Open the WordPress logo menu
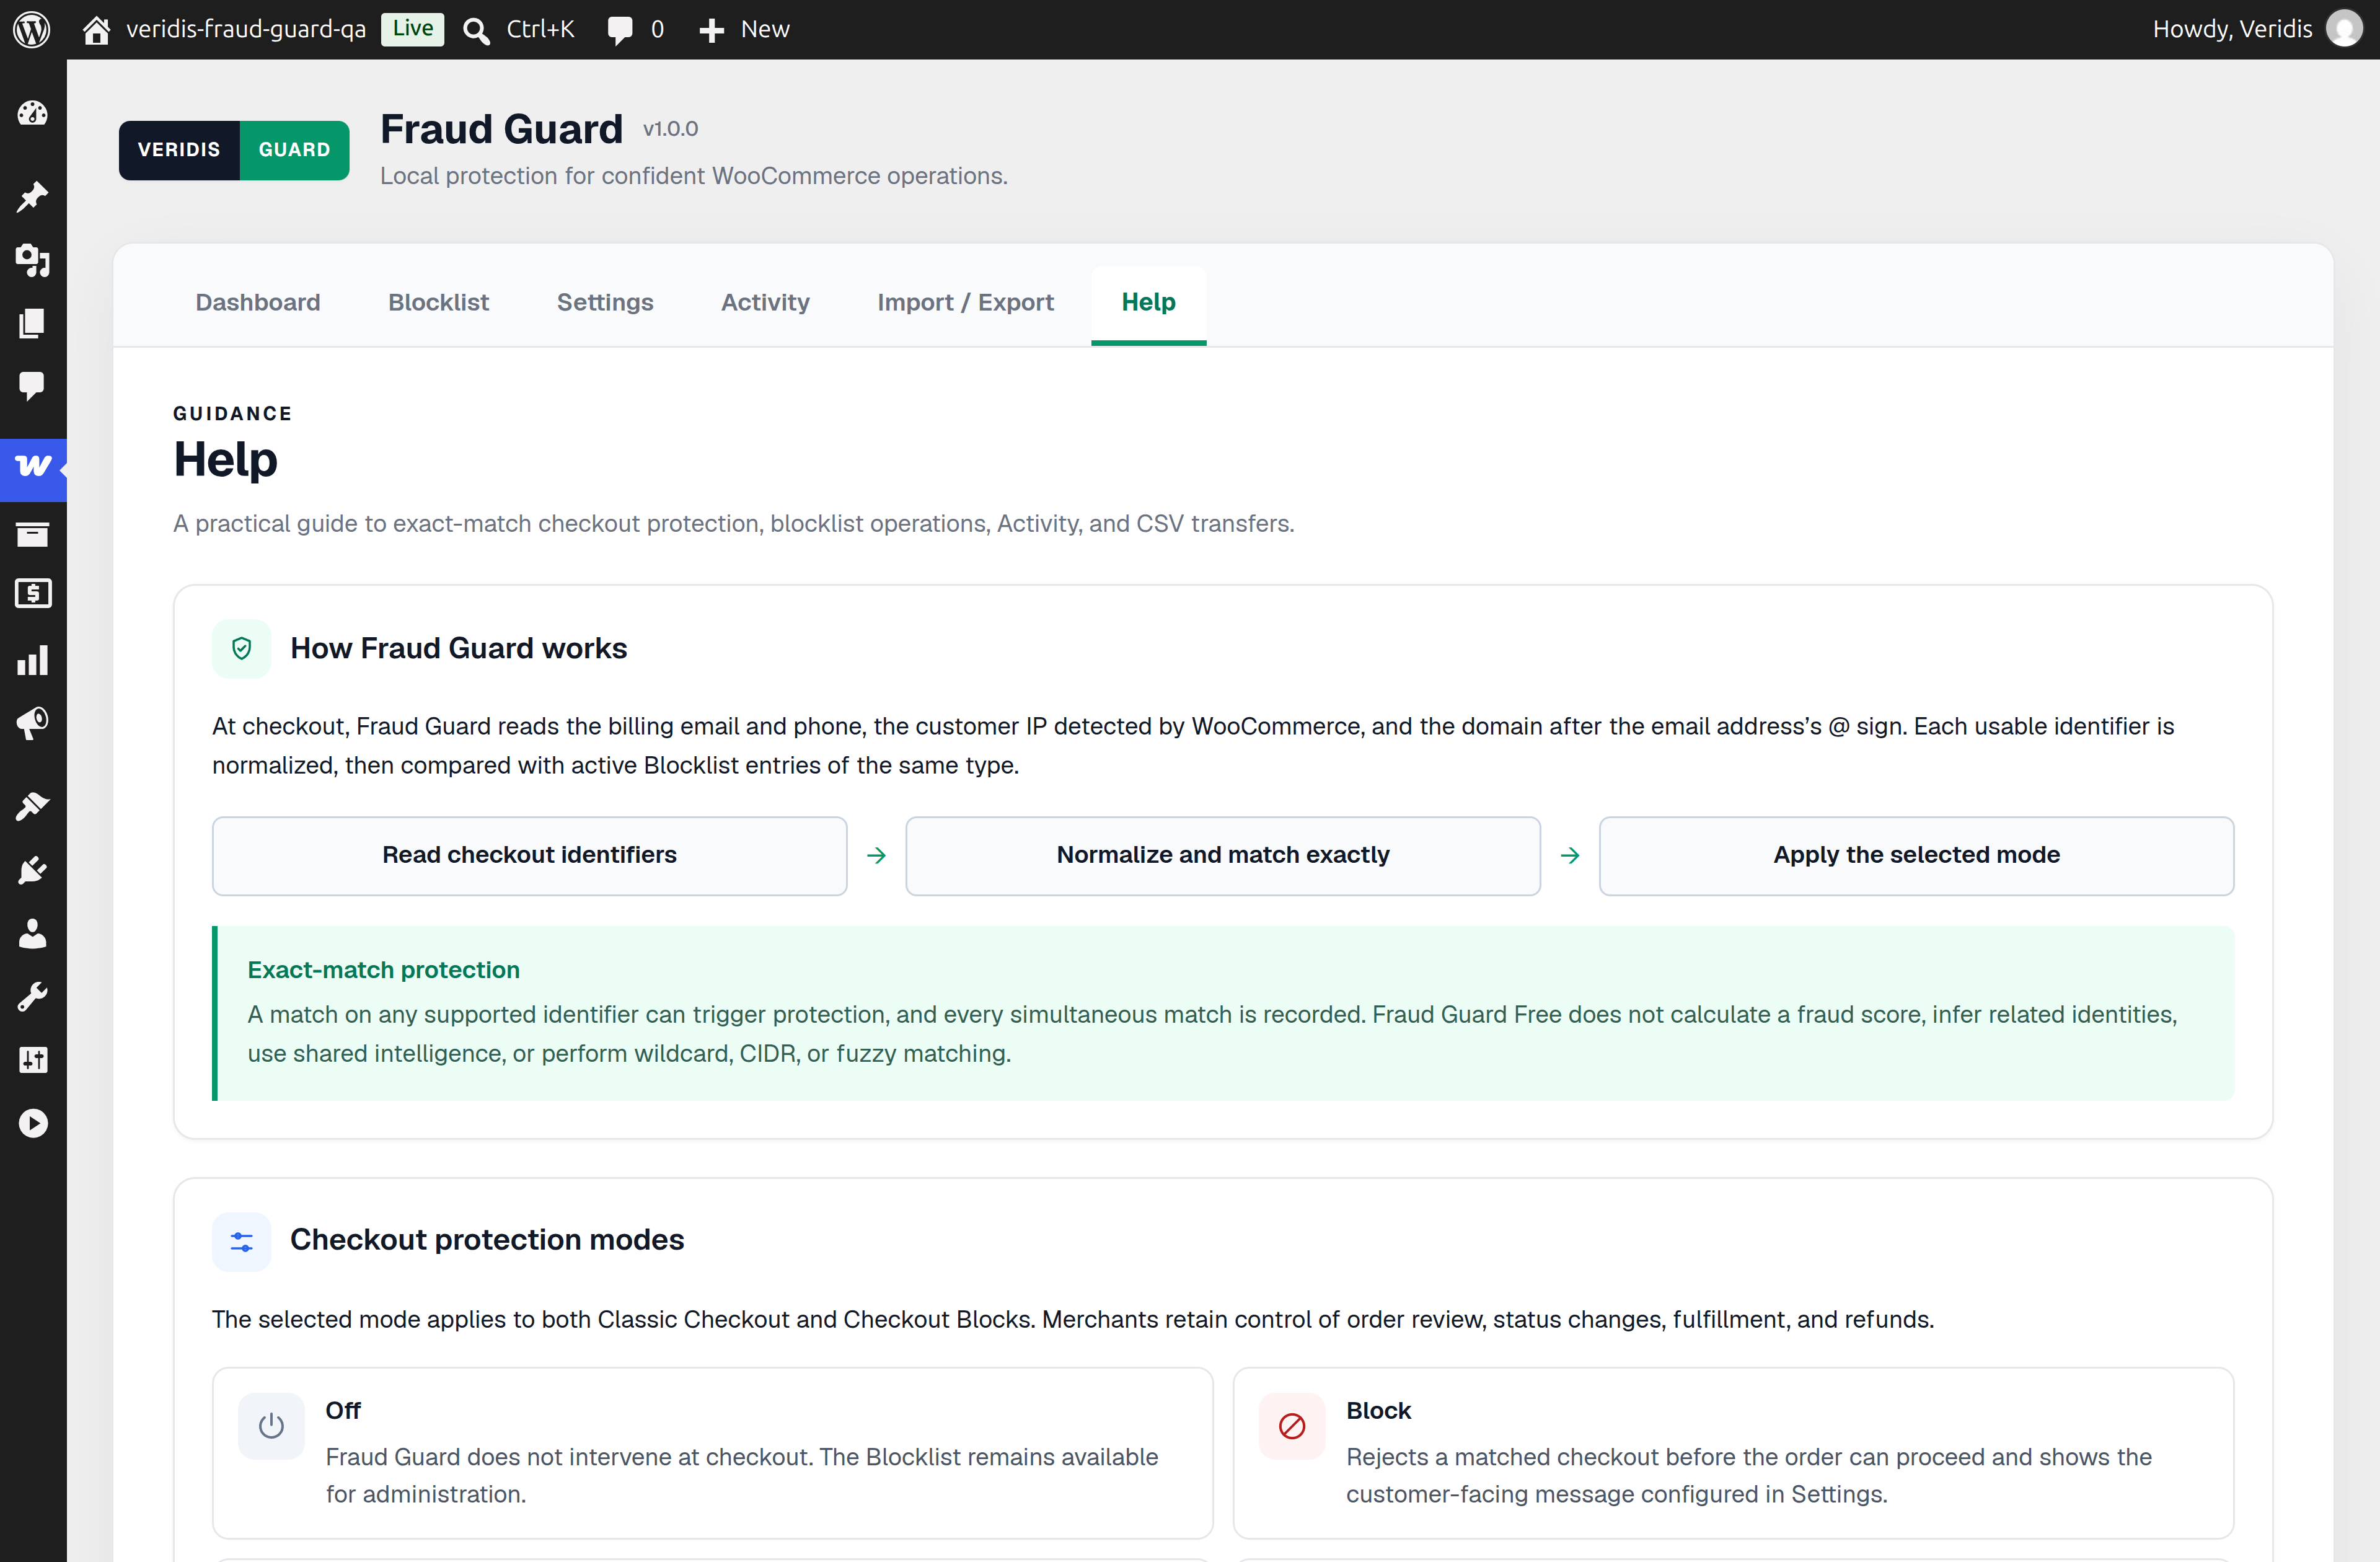Image resolution: width=2380 pixels, height=1562 pixels. tap(31, 29)
